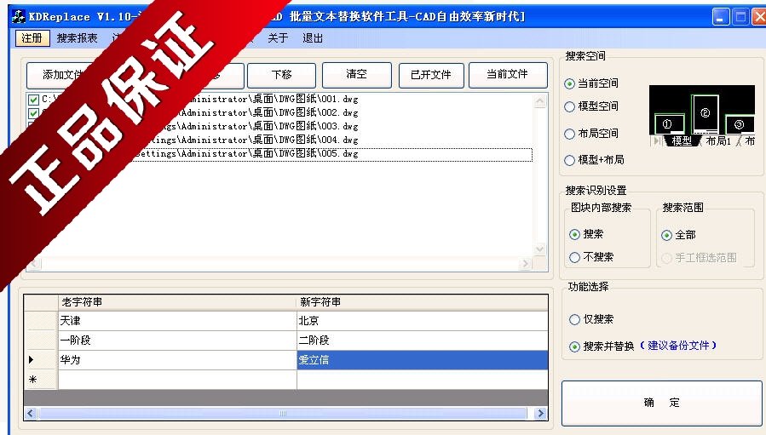Image resolution: width=766 pixels, height=435 pixels.
Task: Click the table horizontal scrollbar thumb
Action: point(282,414)
